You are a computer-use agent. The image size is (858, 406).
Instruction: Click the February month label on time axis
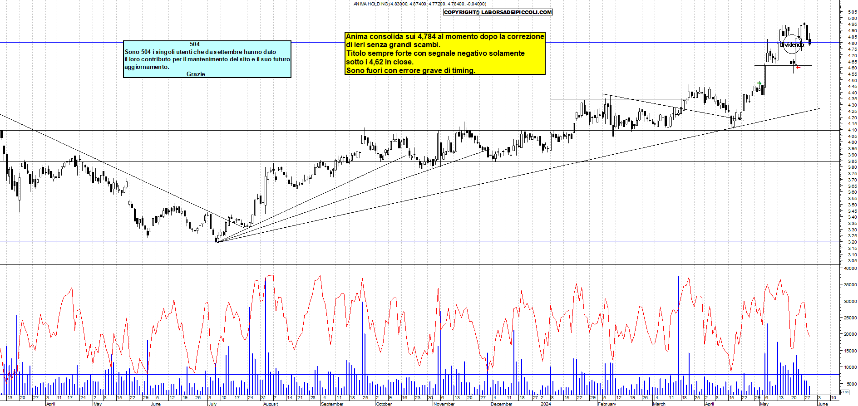click(x=607, y=404)
